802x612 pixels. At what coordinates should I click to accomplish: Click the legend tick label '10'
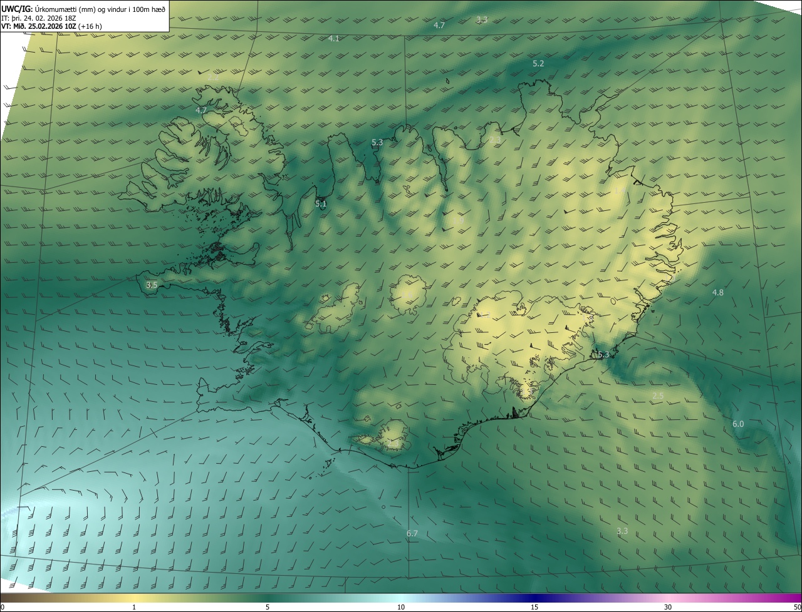(401, 607)
